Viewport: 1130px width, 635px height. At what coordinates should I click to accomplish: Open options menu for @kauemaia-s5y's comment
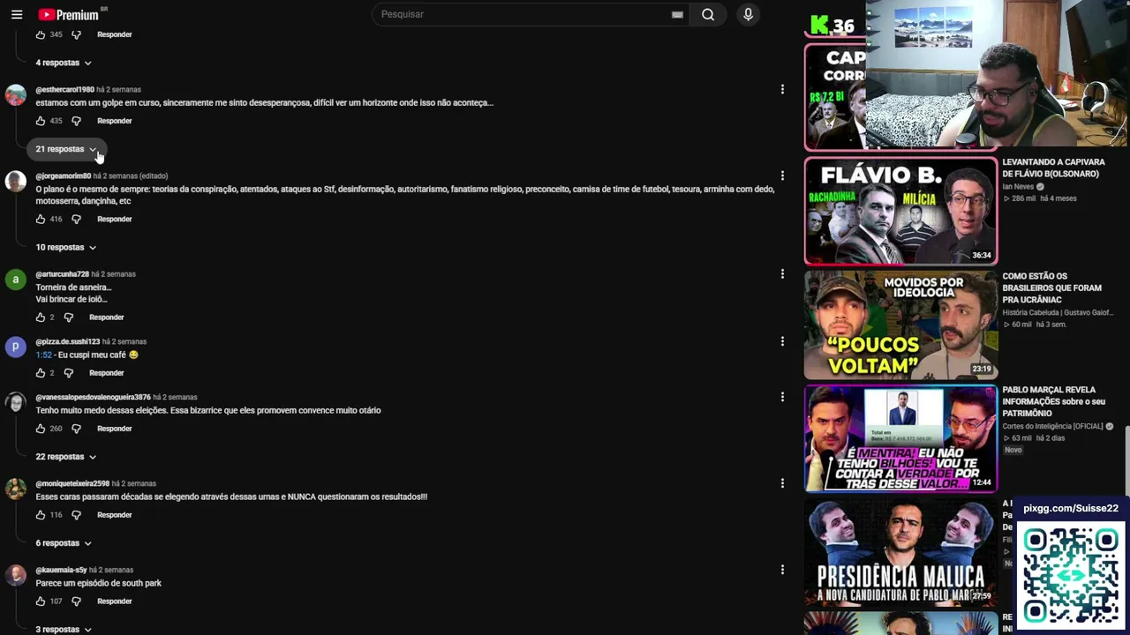coord(782,570)
